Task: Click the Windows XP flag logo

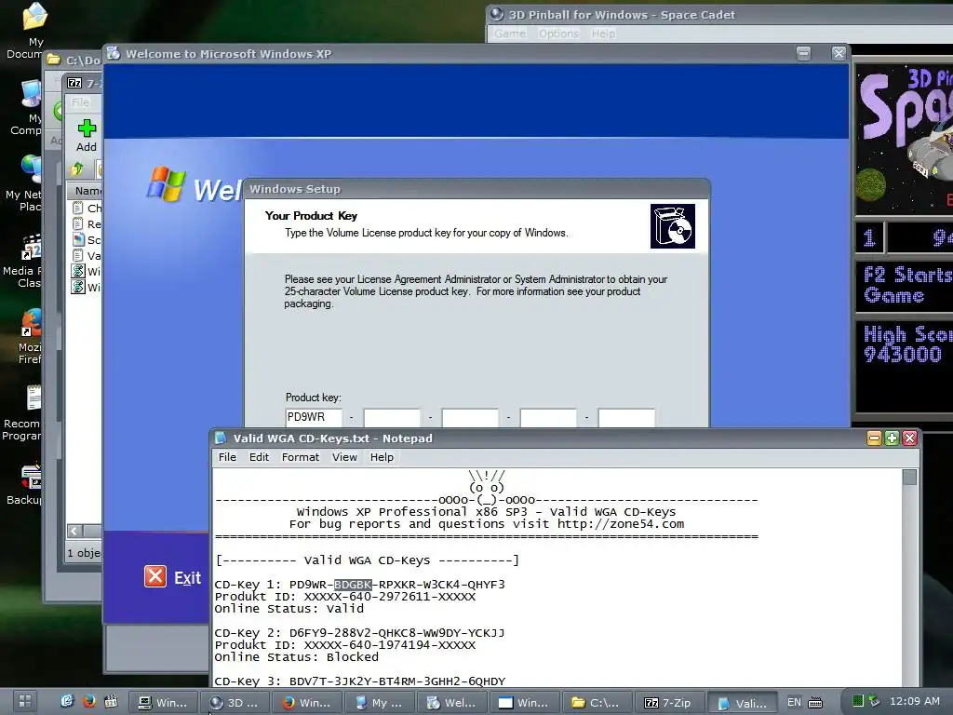Action: [x=166, y=183]
